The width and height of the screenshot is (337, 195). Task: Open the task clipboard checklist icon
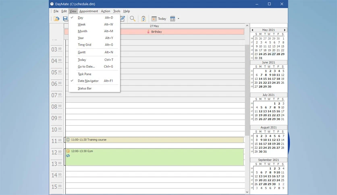(144, 19)
